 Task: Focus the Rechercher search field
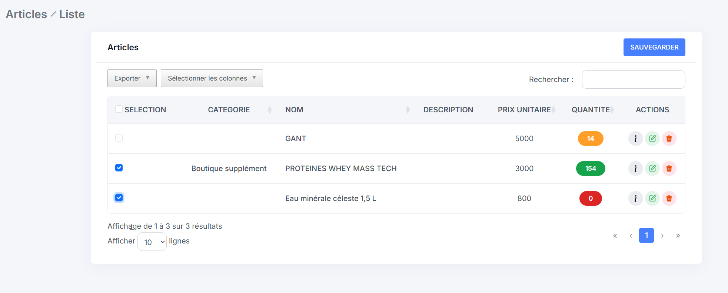pos(634,79)
